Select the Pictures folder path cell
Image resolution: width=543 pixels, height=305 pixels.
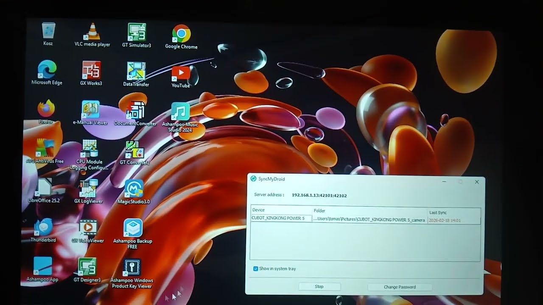click(370, 220)
